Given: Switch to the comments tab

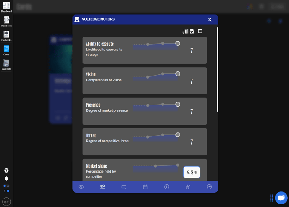Looking at the screenshot, I should [124, 187].
